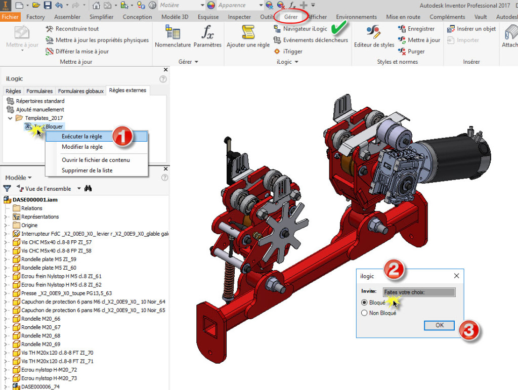Toggle the browser filter funnel icon

pyautogui.click(x=6, y=188)
